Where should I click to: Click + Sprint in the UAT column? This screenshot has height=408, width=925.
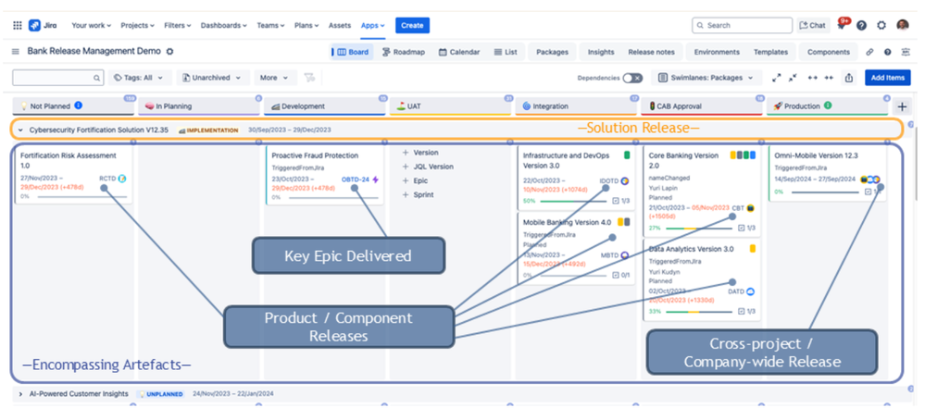point(419,195)
